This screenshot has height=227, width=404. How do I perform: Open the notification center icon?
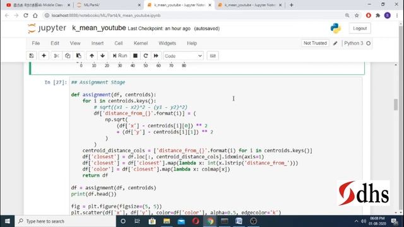394,221
